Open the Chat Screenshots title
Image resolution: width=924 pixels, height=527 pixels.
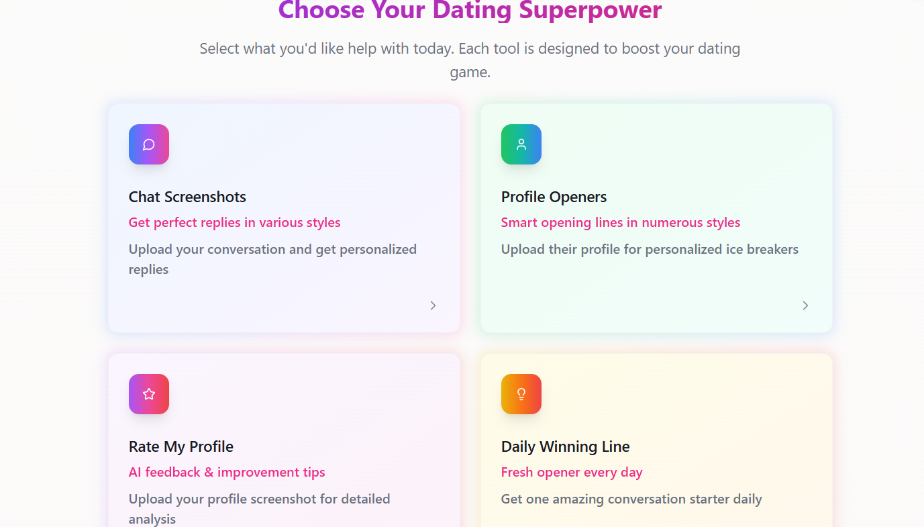click(x=187, y=197)
